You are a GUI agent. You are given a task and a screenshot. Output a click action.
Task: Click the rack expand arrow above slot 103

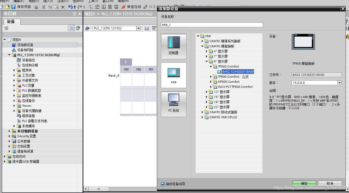coord(126,62)
